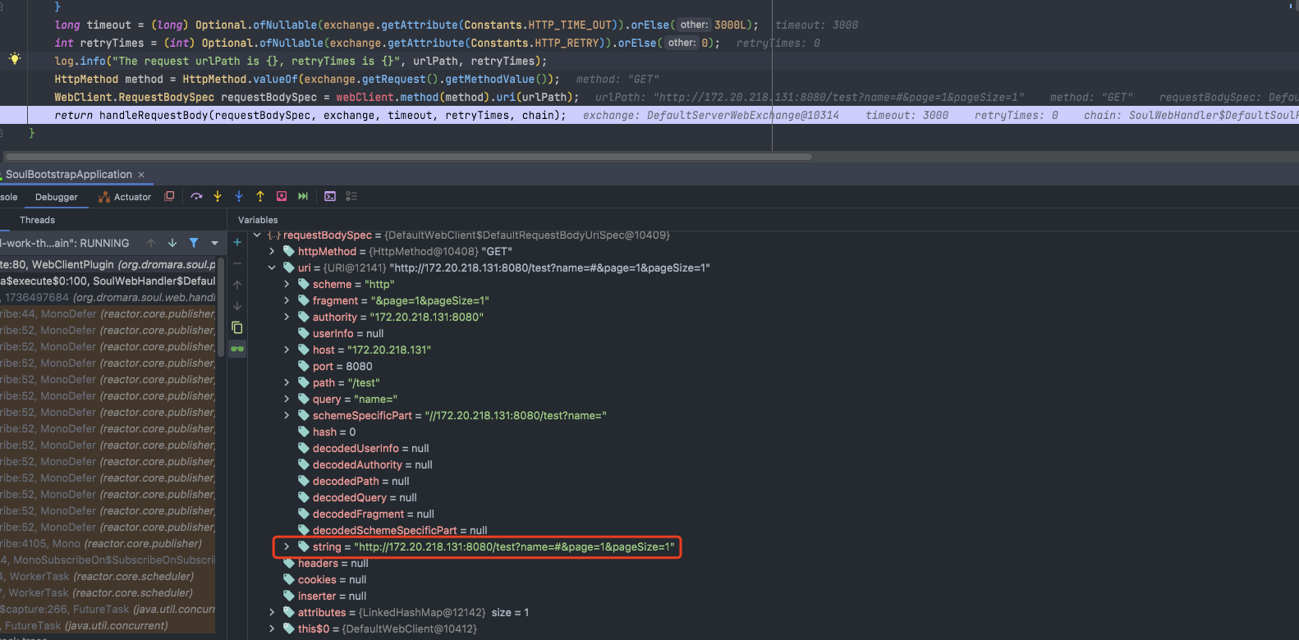Select the decodedUserInfo = null row
Screen dimensions: 1299x640
tap(363, 448)
